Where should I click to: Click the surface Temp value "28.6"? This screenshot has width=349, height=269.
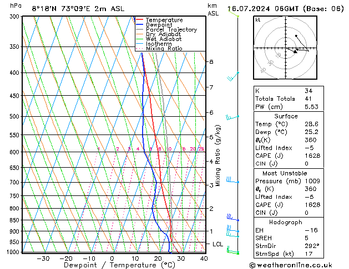pos(311,124)
